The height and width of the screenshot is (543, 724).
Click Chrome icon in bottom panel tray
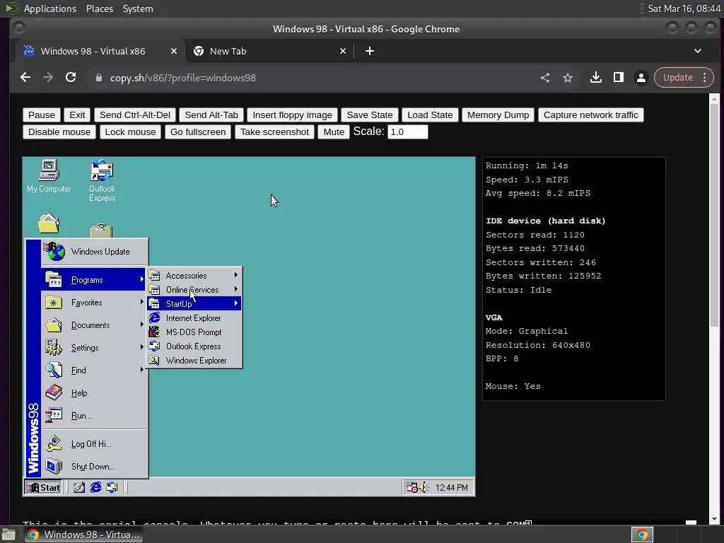[x=642, y=535]
